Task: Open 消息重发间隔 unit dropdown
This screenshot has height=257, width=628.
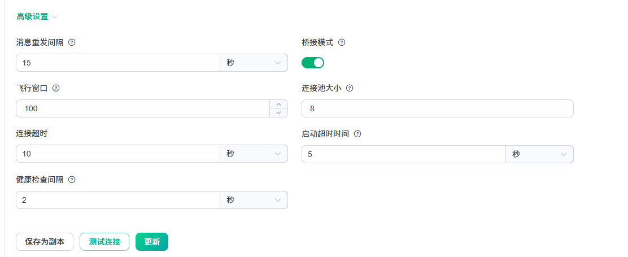Action: 254,63
